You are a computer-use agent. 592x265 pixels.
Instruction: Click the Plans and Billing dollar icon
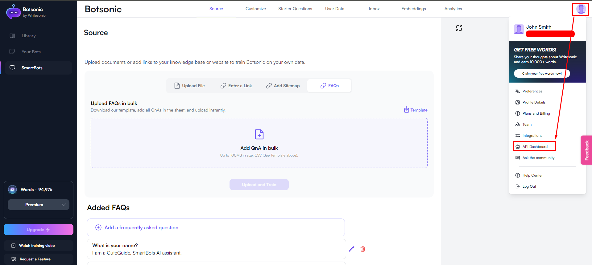click(x=518, y=113)
